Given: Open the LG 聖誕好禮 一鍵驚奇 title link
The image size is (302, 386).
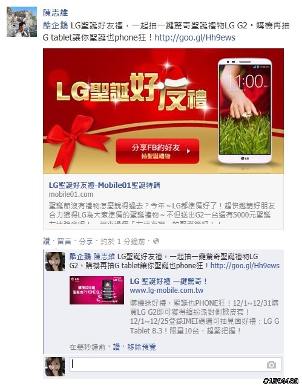Looking at the screenshot, I should [x=168, y=281].
